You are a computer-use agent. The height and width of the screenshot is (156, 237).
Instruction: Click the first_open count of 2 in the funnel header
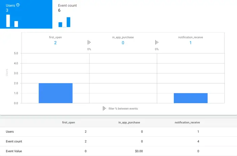tap(55, 43)
